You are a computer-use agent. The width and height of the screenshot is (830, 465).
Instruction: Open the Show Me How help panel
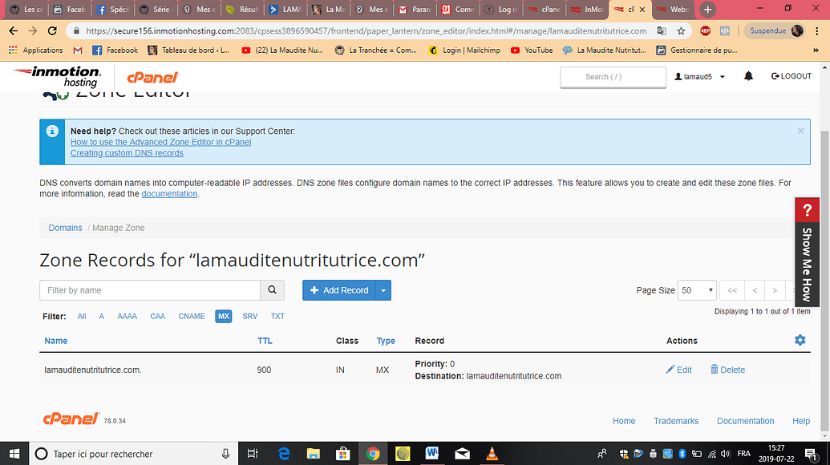806,253
